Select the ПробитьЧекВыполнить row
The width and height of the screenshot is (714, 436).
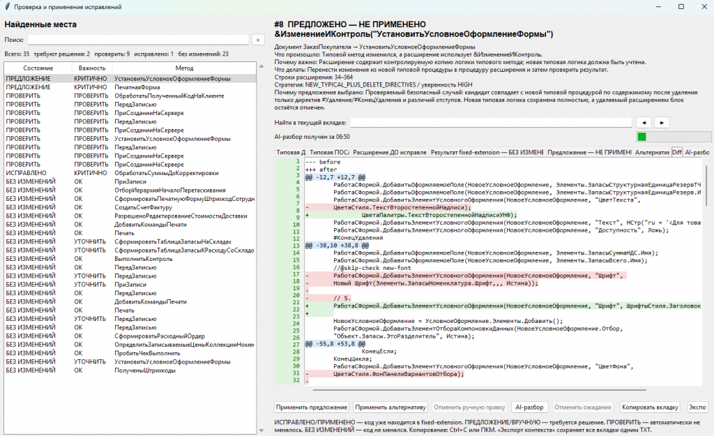tap(130, 353)
